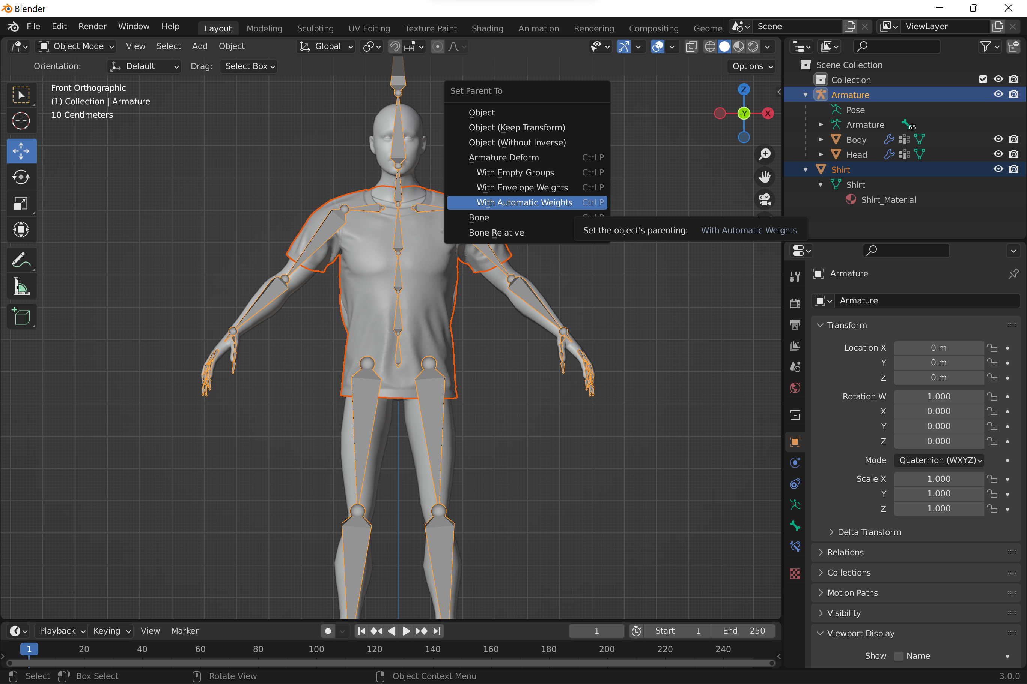Select the Measure tool
This screenshot has height=684, width=1027.
click(21, 286)
